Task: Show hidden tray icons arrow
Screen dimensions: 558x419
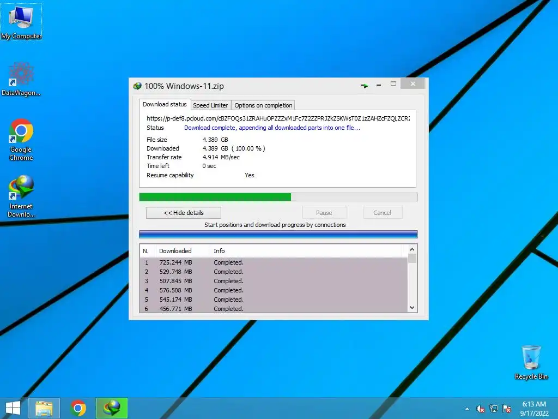Action: point(467,409)
